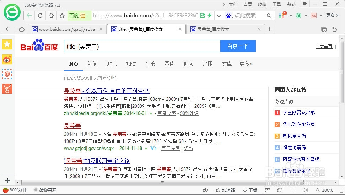Click the Baidu search input field
The image size is (345, 195).
coord(142,46)
